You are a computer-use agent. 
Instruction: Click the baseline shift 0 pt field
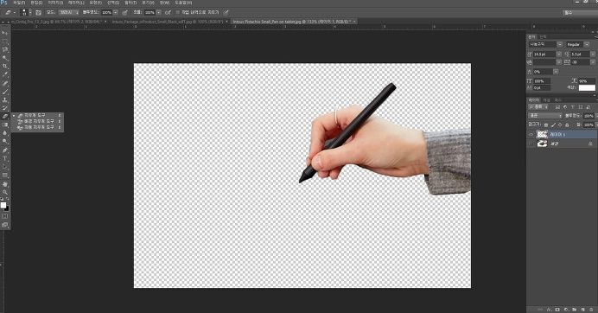click(541, 88)
